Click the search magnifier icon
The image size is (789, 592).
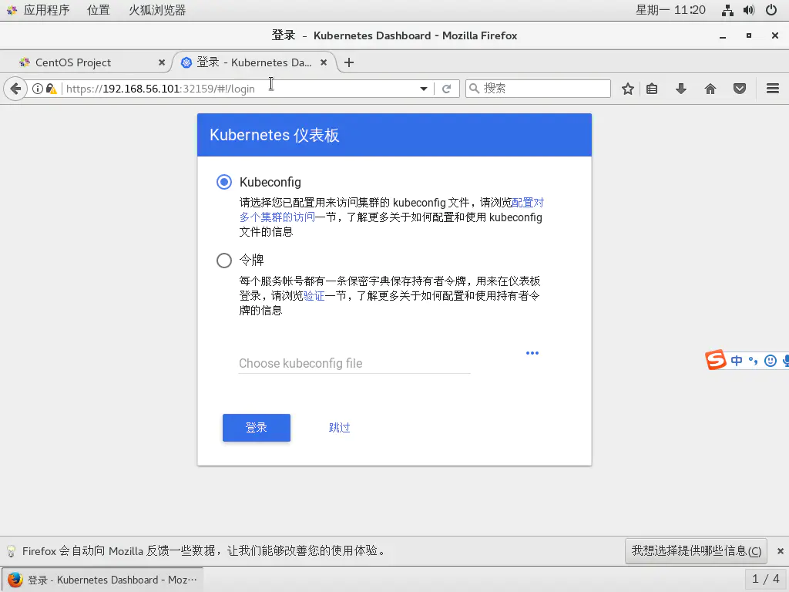474,89
